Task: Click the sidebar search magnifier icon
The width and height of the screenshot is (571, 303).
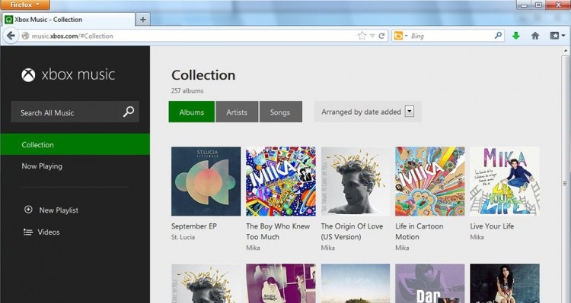Action: pyautogui.click(x=129, y=112)
